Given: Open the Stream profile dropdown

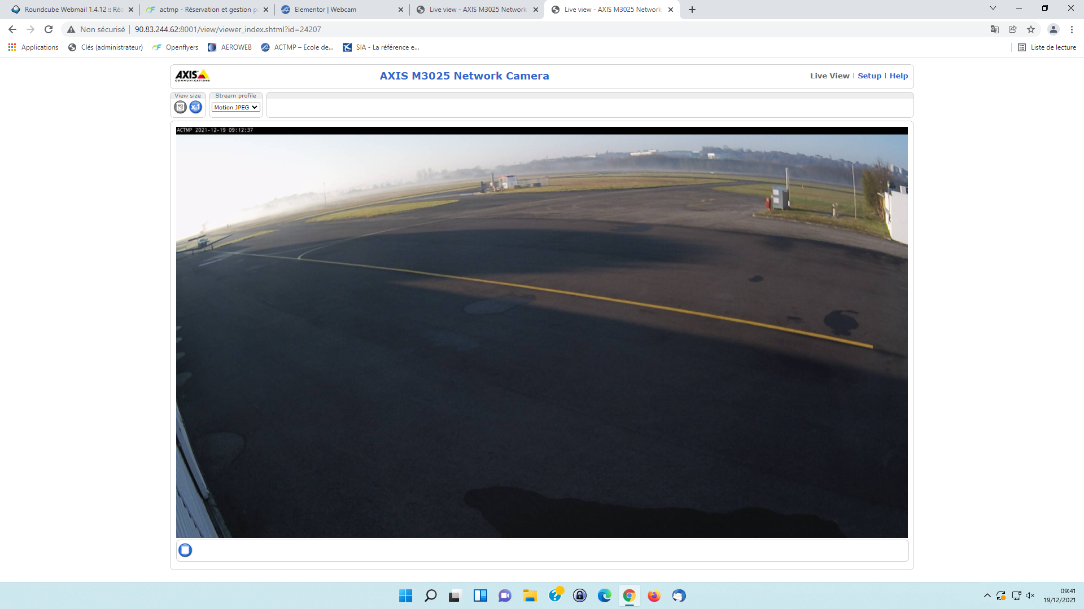Looking at the screenshot, I should (236, 107).
